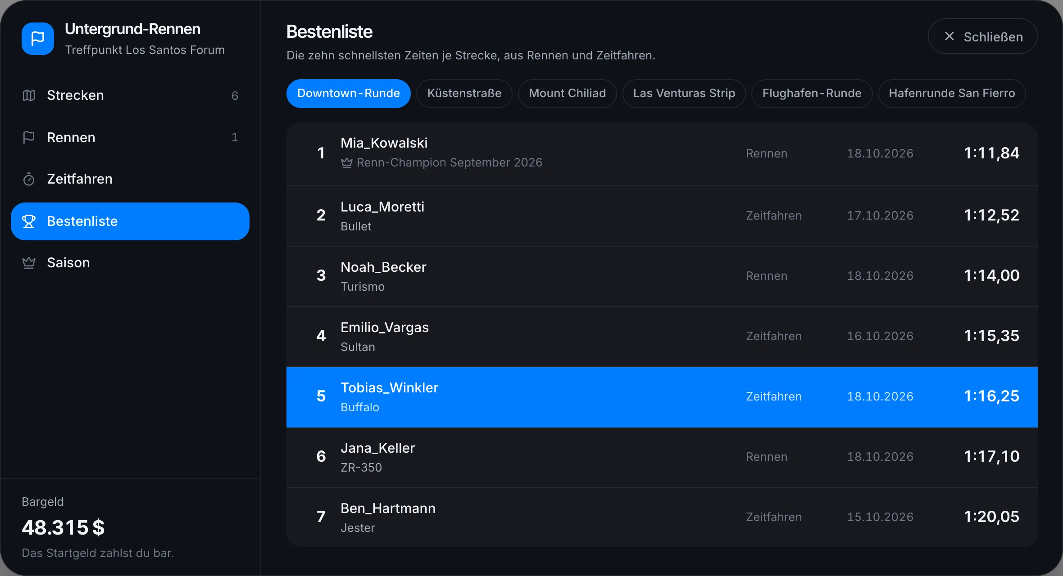This screenshot has height=576, width=1063.
Task: Go to the Rennen section
Action: (x=130, y=137)
